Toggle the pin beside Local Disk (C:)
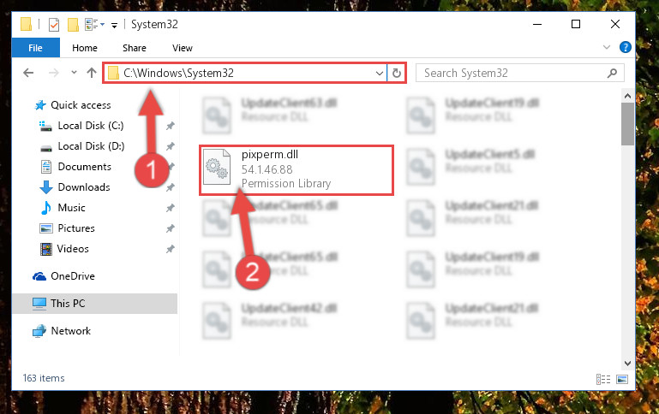Screen dimensions: 659x414 170,126
